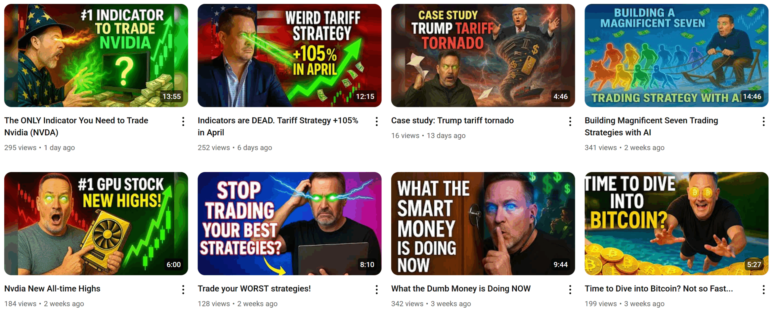
Task: Open options menu for Nvidia indicator video
Action: click(x=183, y=121)
